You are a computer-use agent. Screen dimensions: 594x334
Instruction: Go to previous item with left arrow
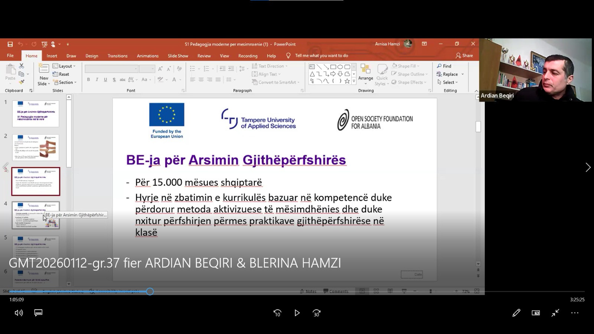[x=6, y=167]
